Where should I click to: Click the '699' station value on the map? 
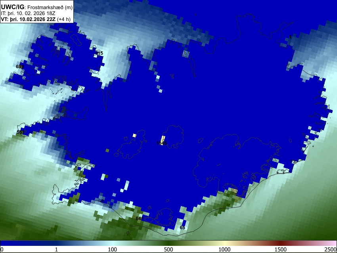point(20,67)
